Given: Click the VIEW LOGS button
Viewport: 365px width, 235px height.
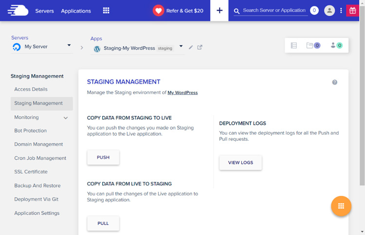Looking at the screenshot, I should (240, 163).
